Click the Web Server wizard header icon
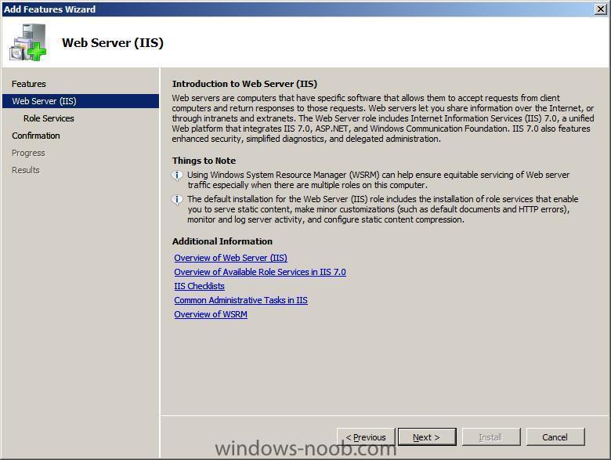 (x=28, y=42)
